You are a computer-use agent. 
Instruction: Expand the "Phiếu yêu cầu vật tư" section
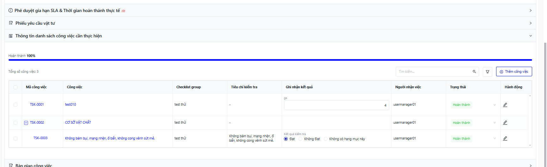(530, 23)
